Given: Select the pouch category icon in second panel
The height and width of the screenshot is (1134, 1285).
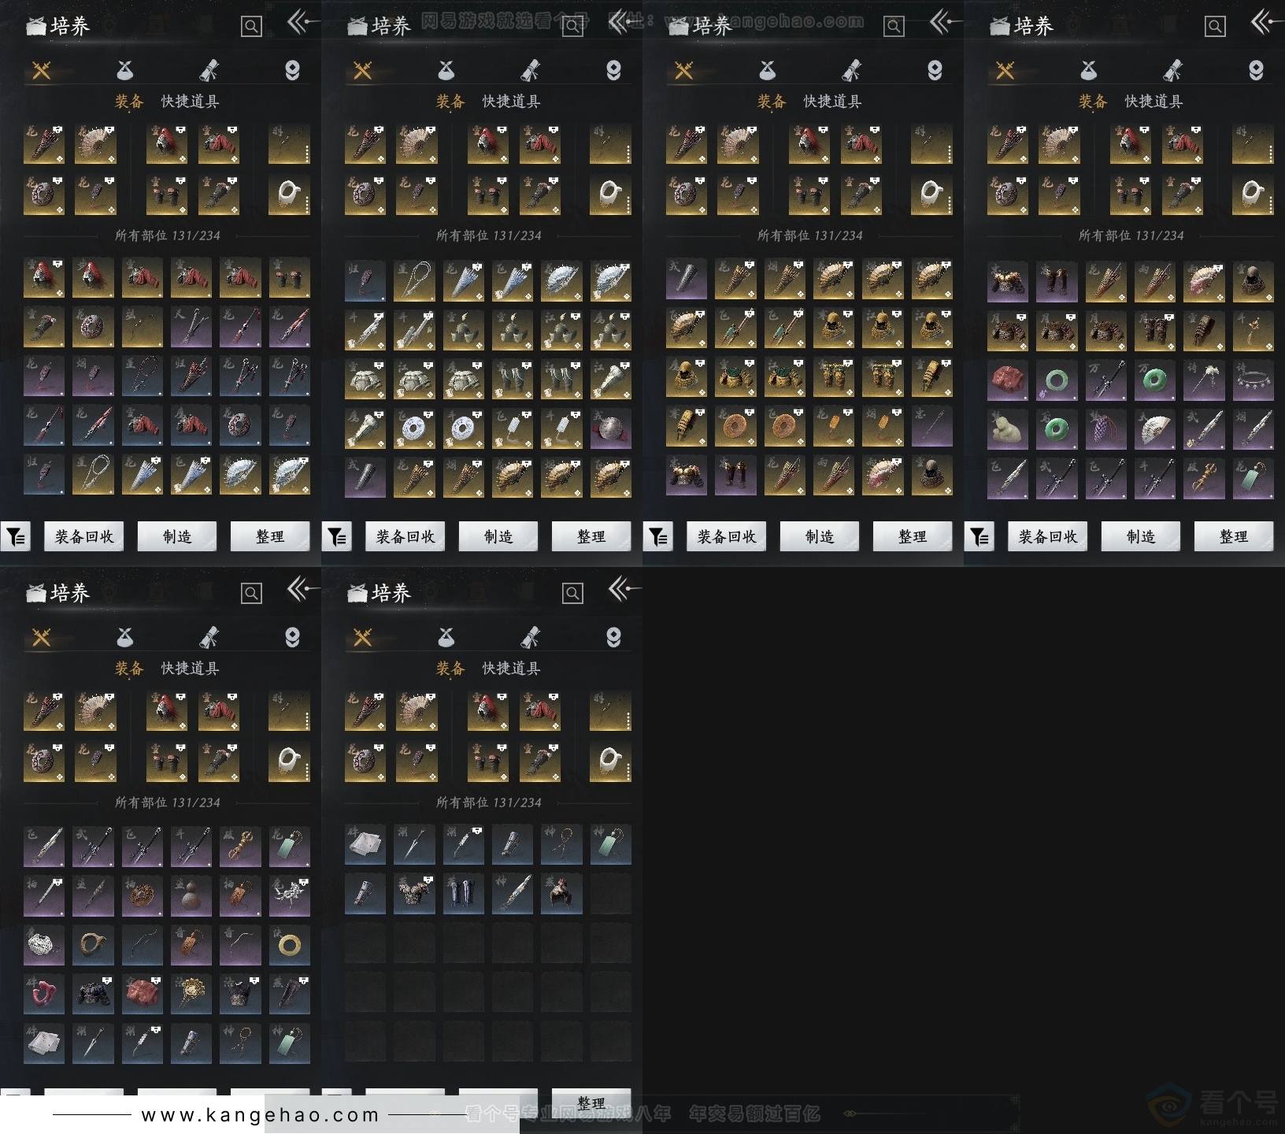Looking at the screenshot, I should [x=446, y=71].
